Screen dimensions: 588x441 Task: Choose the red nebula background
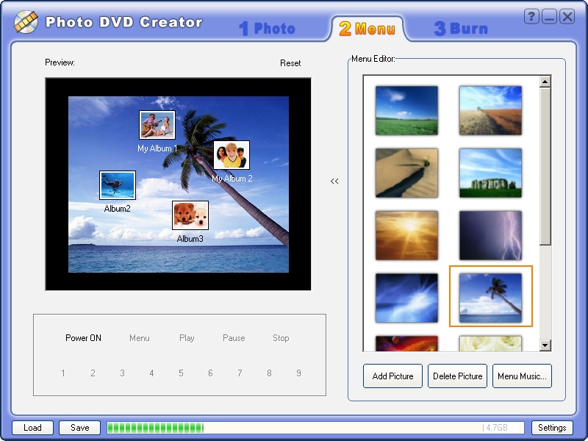coord(406,343)
